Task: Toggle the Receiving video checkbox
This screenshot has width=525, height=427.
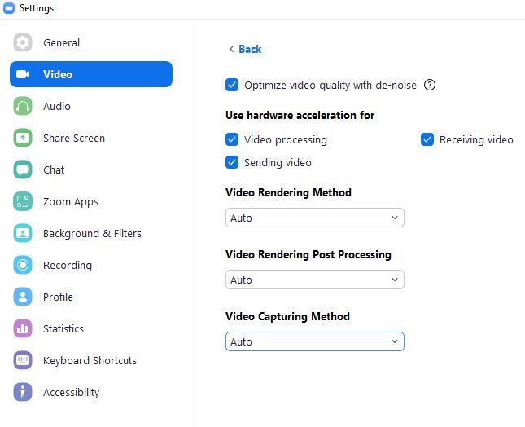Action: point(427,139)
